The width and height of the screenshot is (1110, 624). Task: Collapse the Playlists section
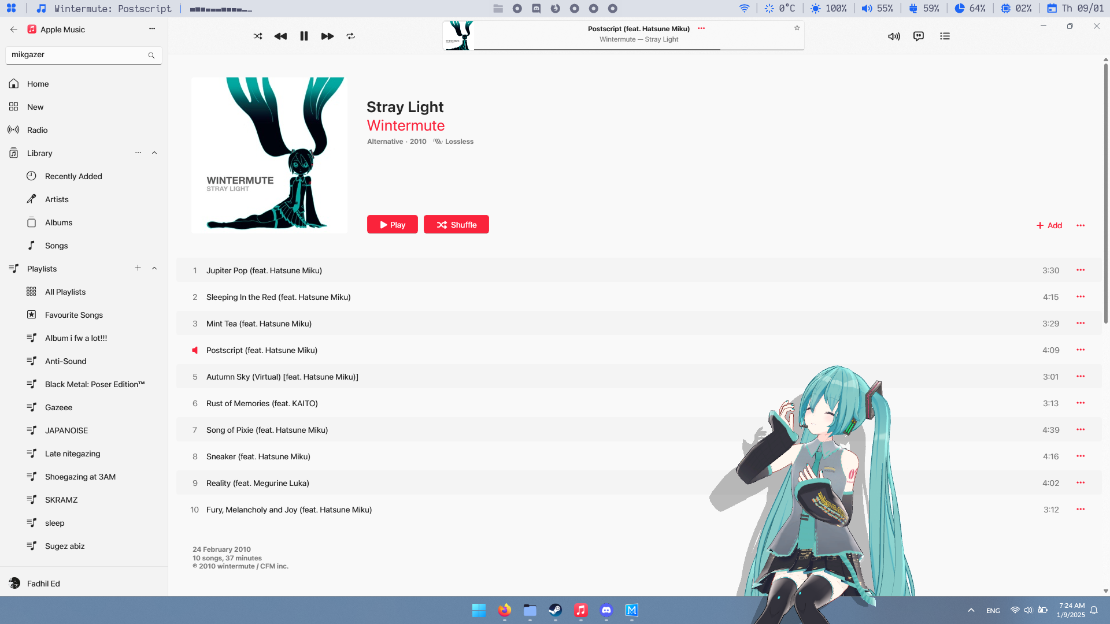click(154, 268)
